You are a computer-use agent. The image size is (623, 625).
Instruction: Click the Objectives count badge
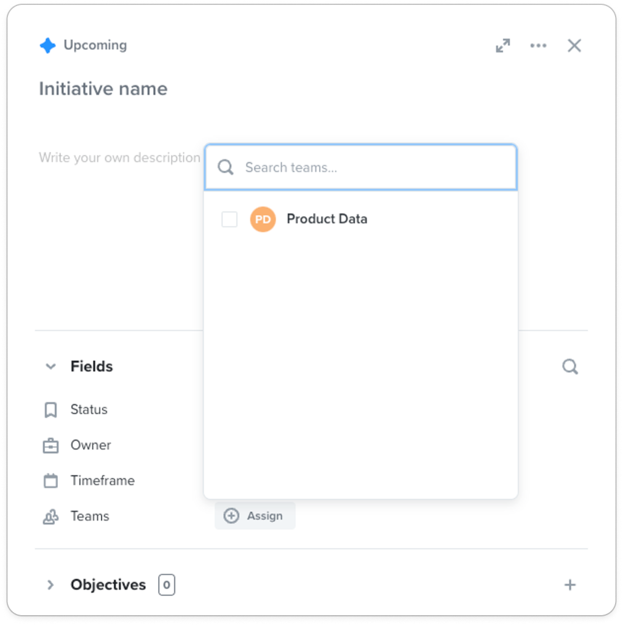pyautogui.click(x=167, y=585)
